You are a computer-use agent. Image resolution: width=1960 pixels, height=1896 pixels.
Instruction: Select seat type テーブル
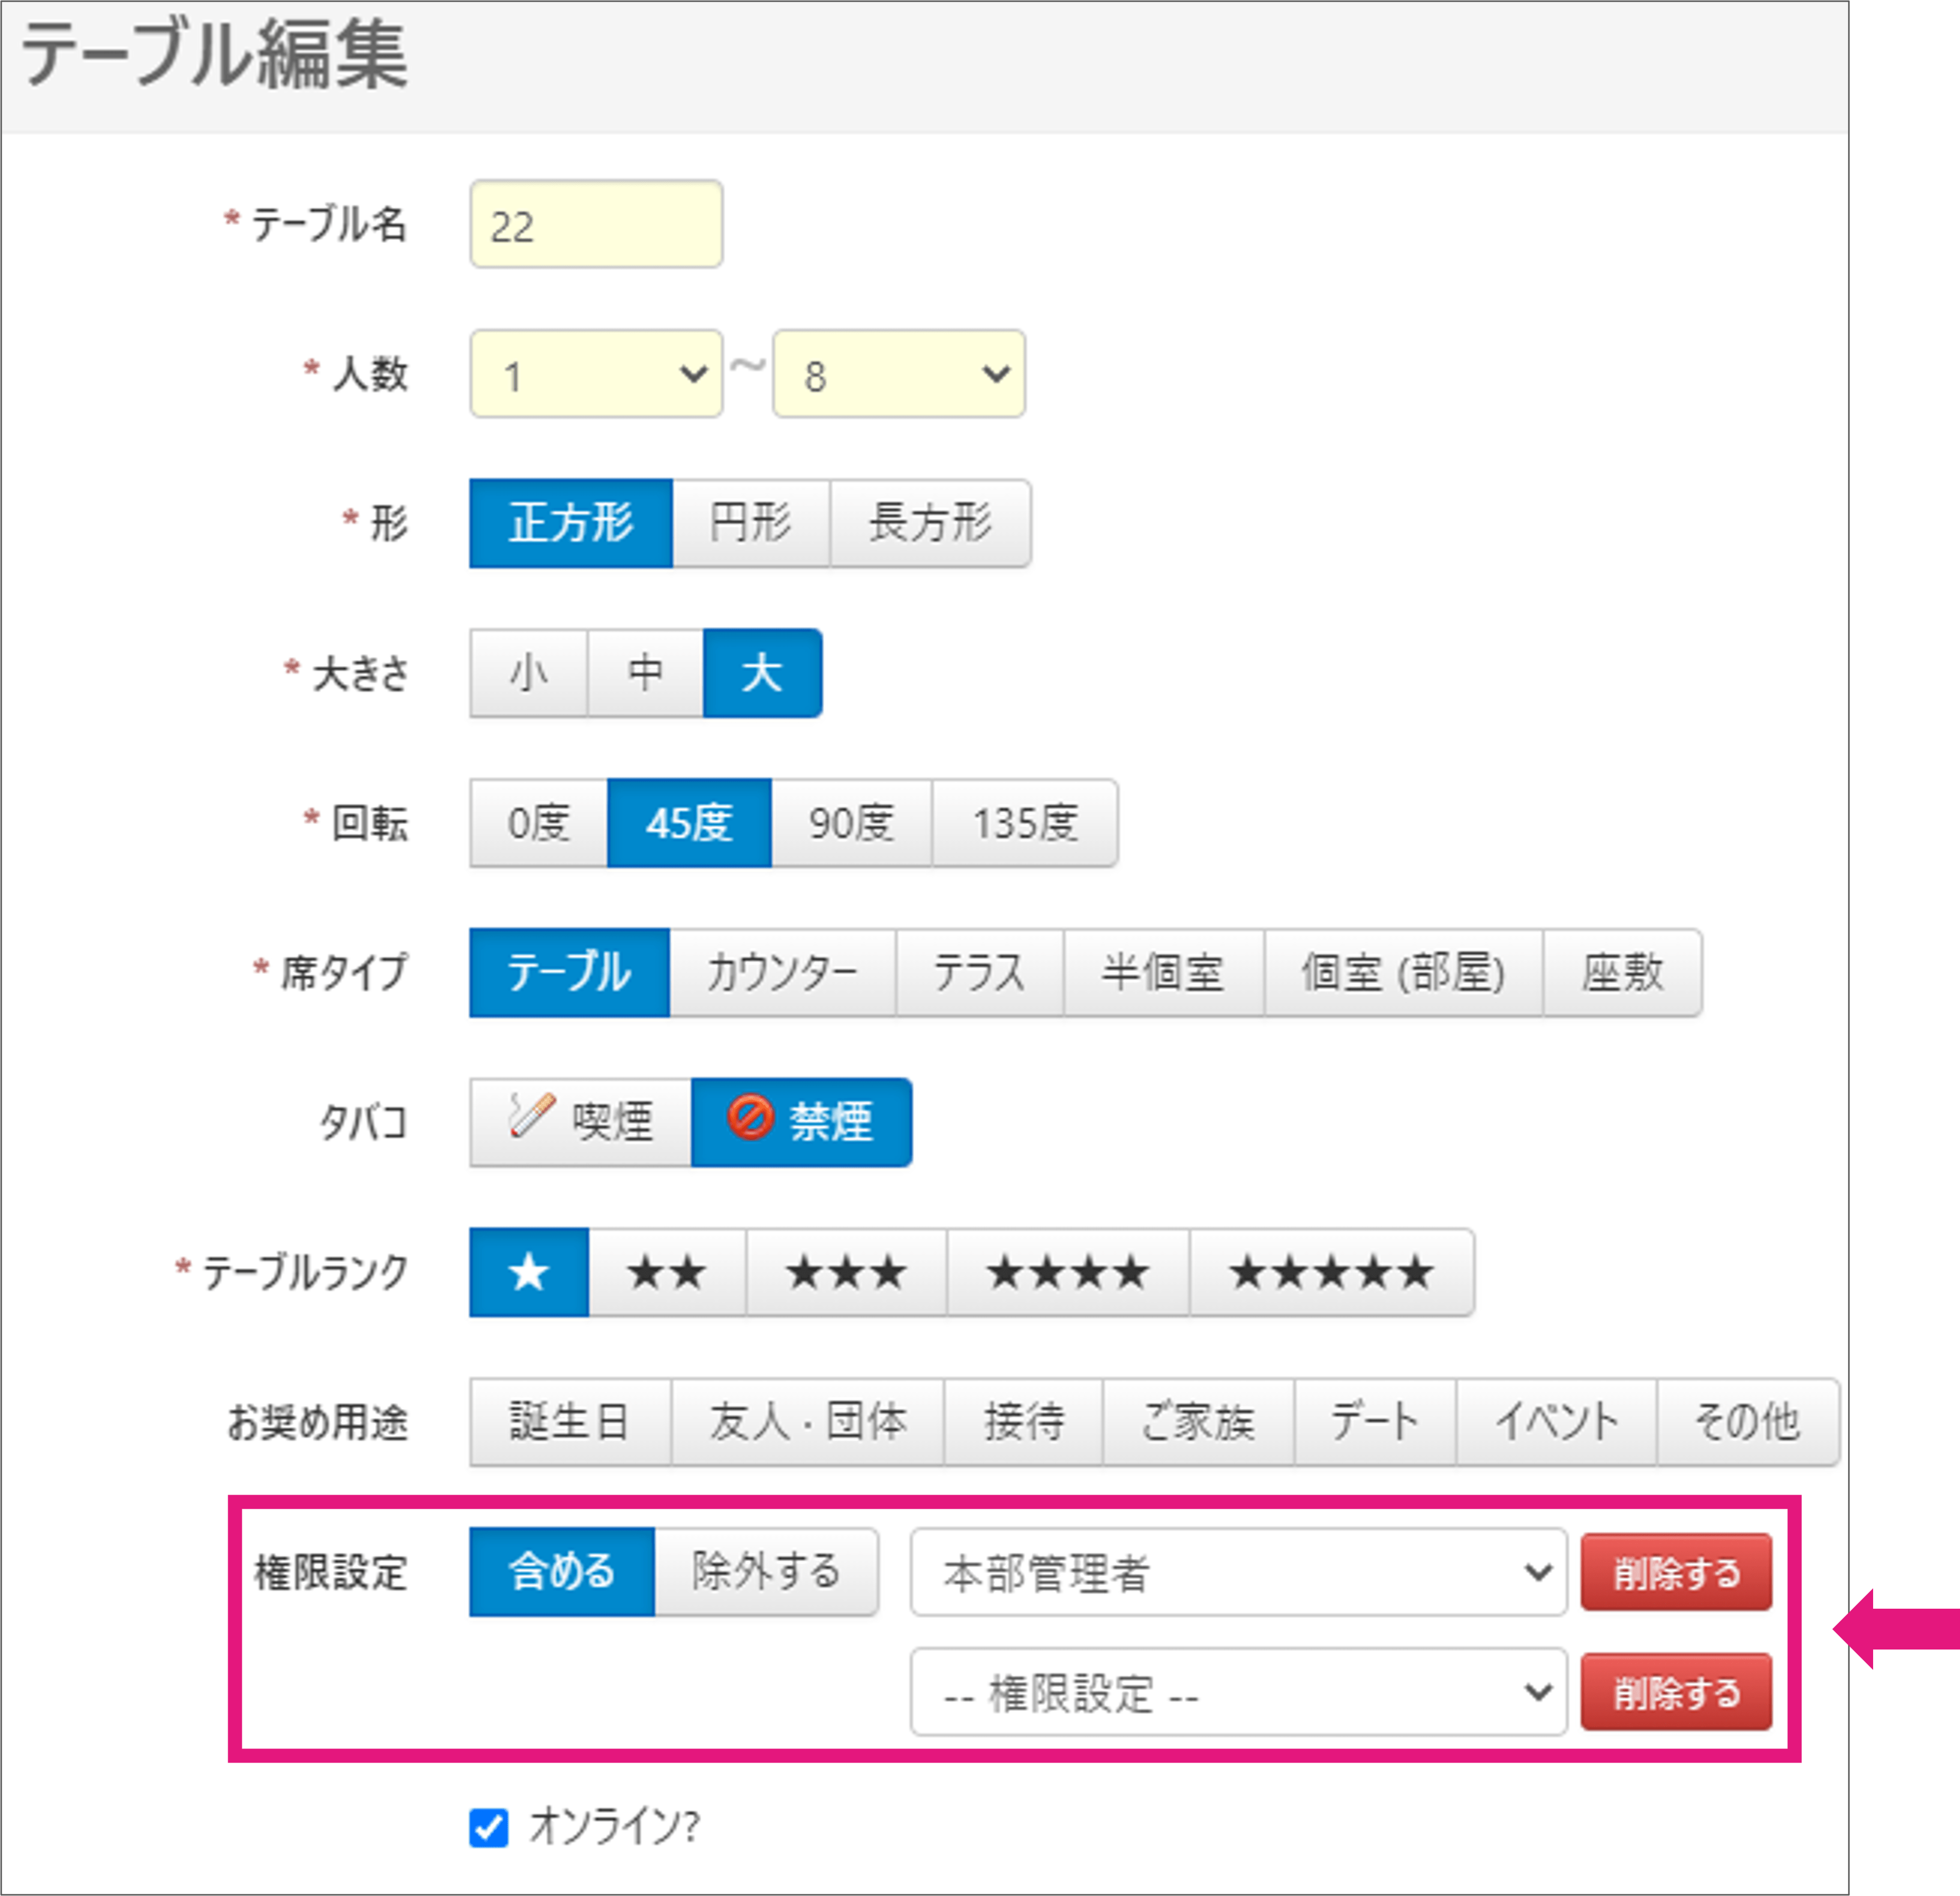[x=570, y=973]
